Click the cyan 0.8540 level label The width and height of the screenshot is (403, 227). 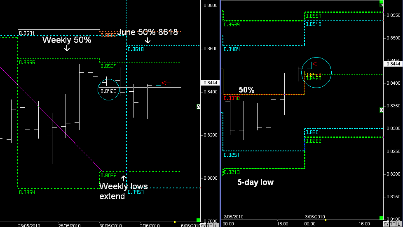pos(314,24)
